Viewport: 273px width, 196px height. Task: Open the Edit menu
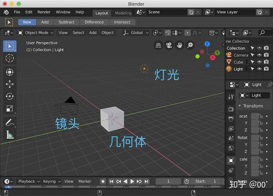click(x=29, y=12)
